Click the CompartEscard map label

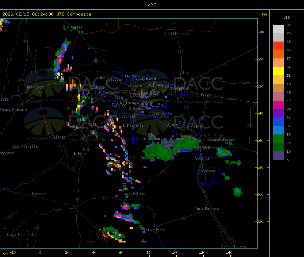(x=222, y=139)
